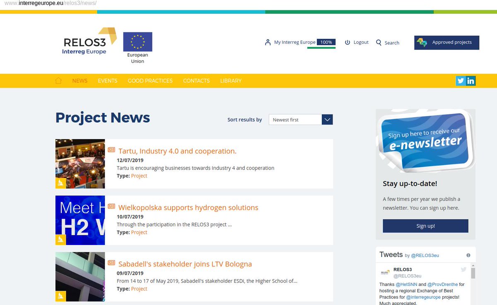Click the Logout link text
497x305 pixels.
tap(361, 42)
